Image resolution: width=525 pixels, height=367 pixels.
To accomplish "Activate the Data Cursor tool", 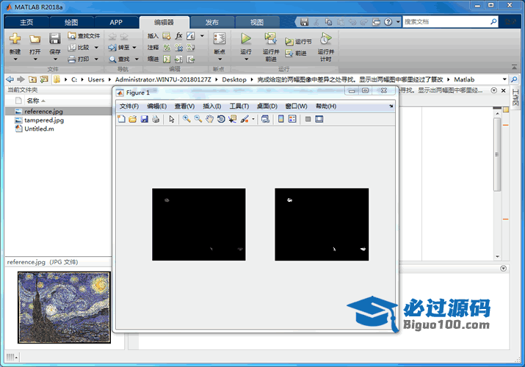I will pyautogui.click(x=232, y=120).
